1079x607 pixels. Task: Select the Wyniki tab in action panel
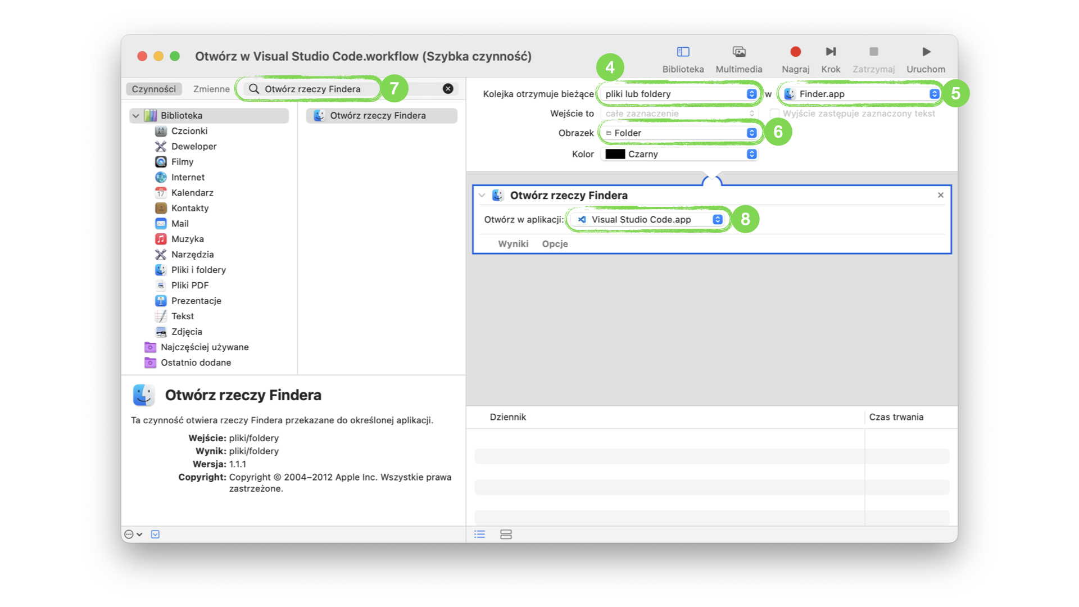514,243
